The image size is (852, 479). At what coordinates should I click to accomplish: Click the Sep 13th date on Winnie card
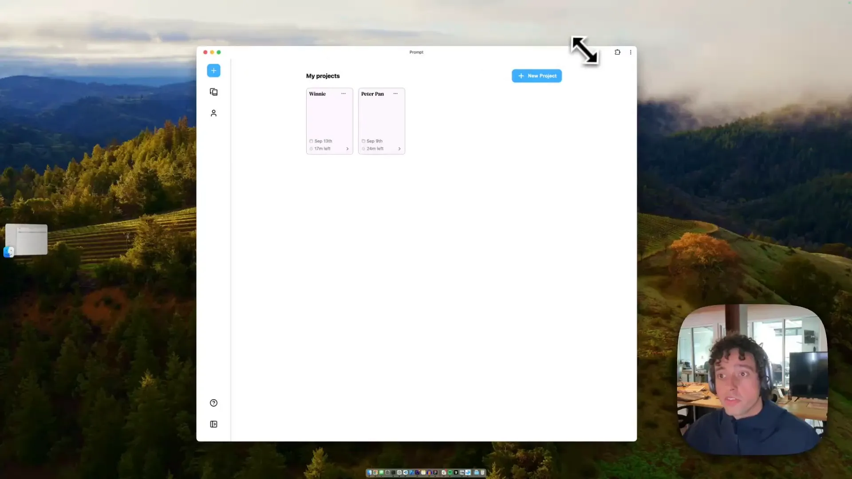pyautogui.click(x=323, y=141)
